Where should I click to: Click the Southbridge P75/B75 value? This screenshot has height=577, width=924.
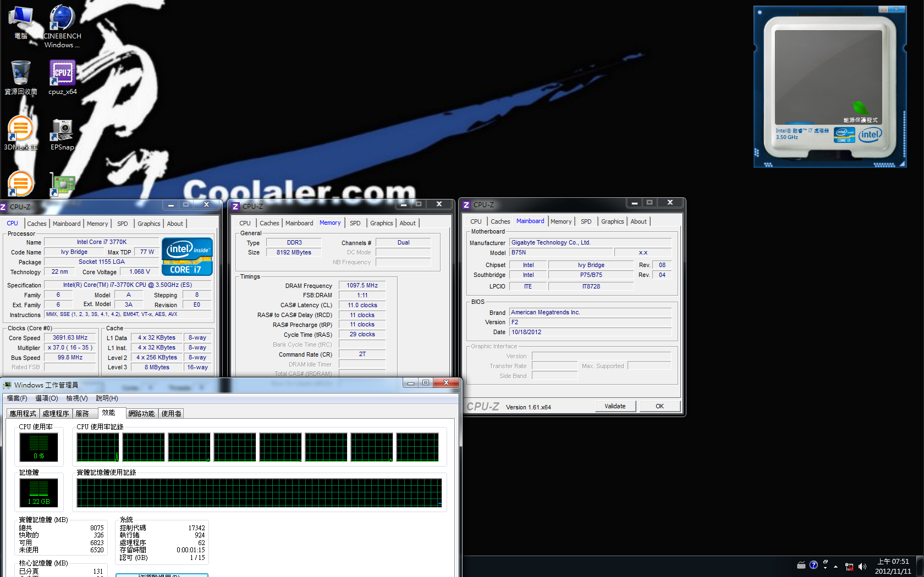coord(591,275)
